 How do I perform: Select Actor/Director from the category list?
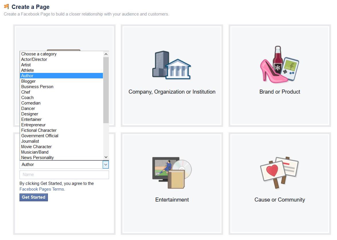(x=61, y=59)
